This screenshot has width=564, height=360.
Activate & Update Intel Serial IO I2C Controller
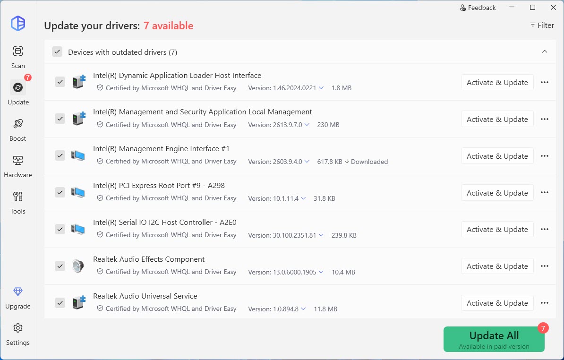pos(497,230)
